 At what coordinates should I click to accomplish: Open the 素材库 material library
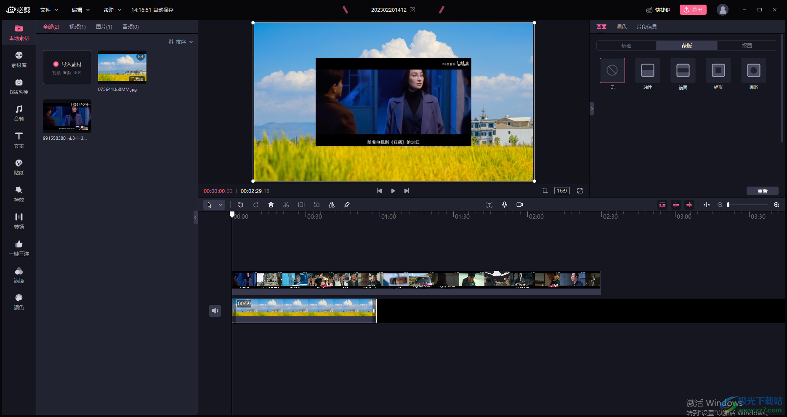pos(19,60)
